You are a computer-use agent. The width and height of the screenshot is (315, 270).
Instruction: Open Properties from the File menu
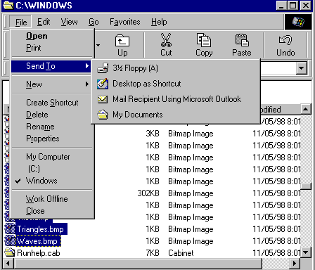52,139
